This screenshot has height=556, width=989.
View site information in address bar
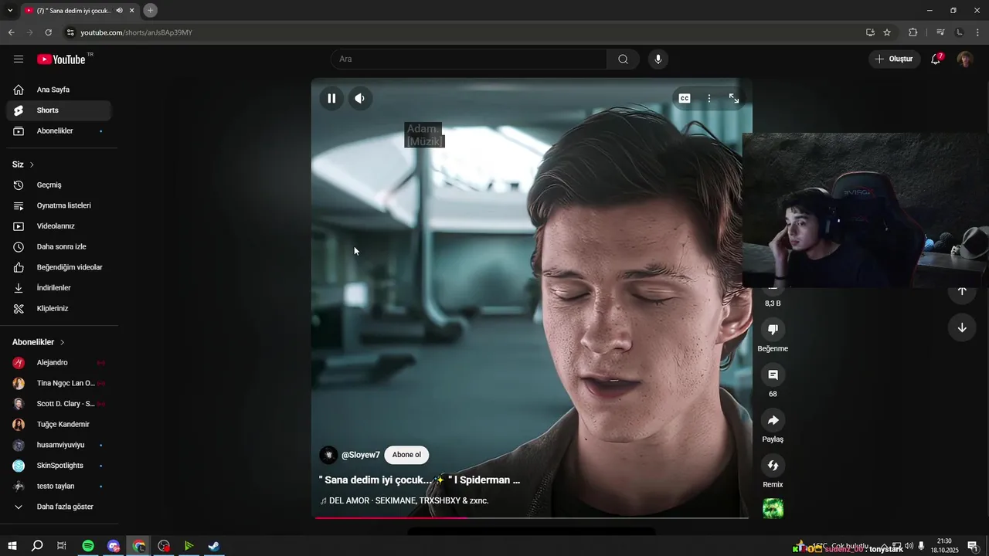70,32
